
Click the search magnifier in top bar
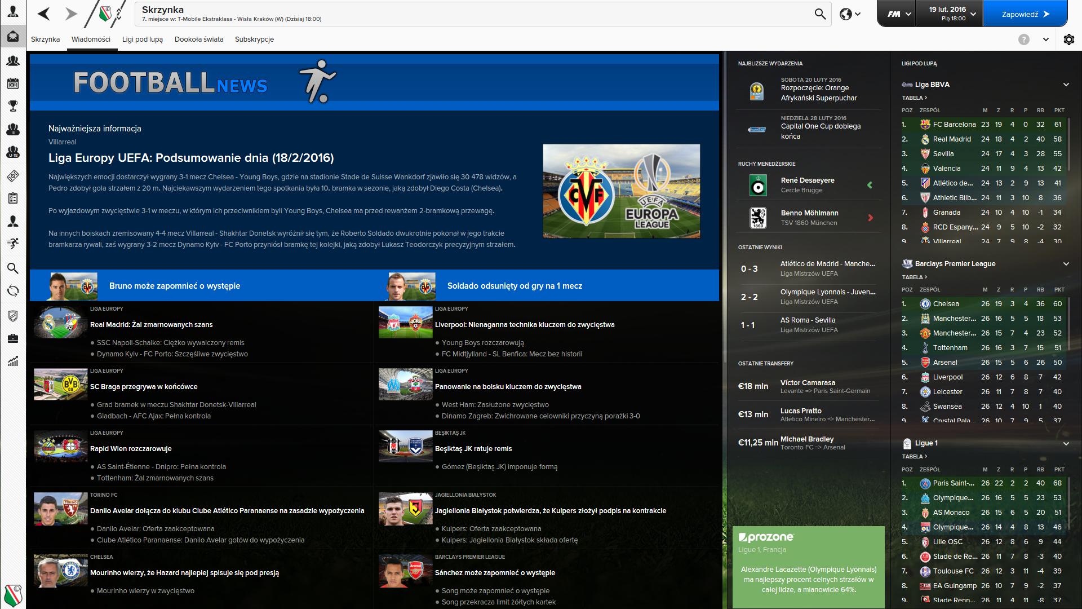[x=820, y=14]
